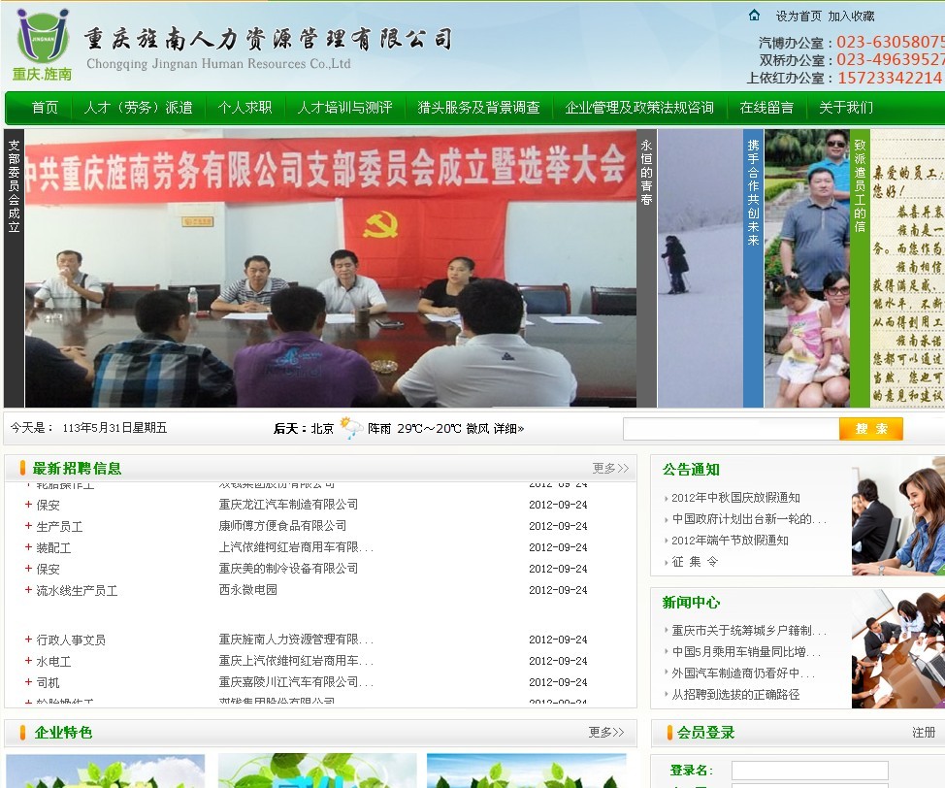
Task: Click the orange 搜索 button
Action: pyautogui.click(x=871, y=429)
